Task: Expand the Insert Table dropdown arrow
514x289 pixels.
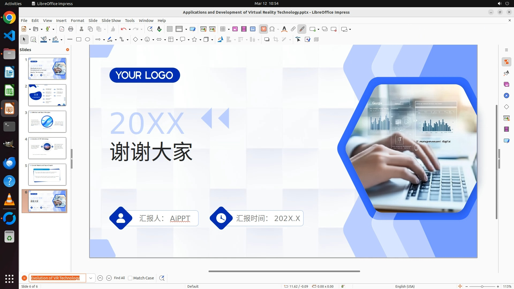Action: [229, 29]
